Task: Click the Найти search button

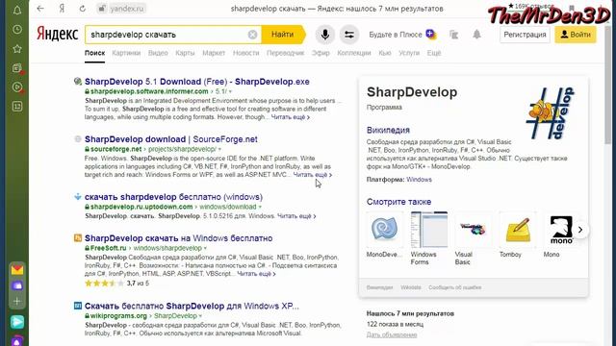Action: point(282,35)
